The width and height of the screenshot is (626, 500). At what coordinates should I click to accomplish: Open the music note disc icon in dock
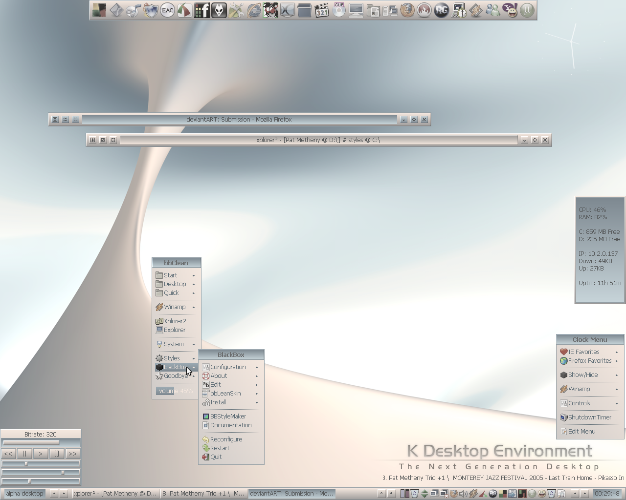point(134,10)
